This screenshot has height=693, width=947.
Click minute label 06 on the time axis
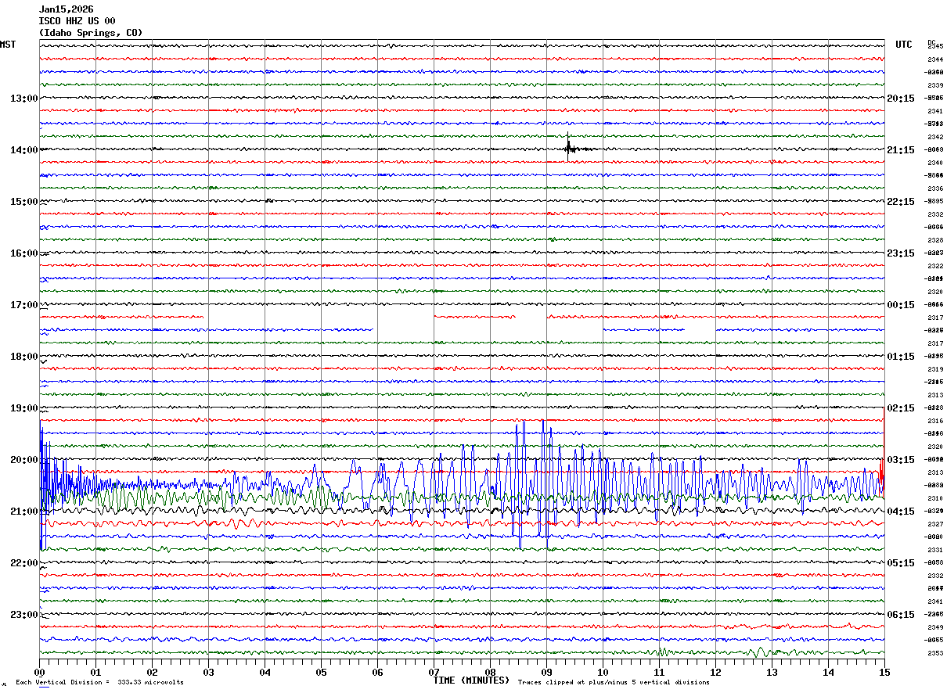click(377, 672)
